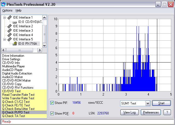Click the LSN value 2293760

pos(103,113)
